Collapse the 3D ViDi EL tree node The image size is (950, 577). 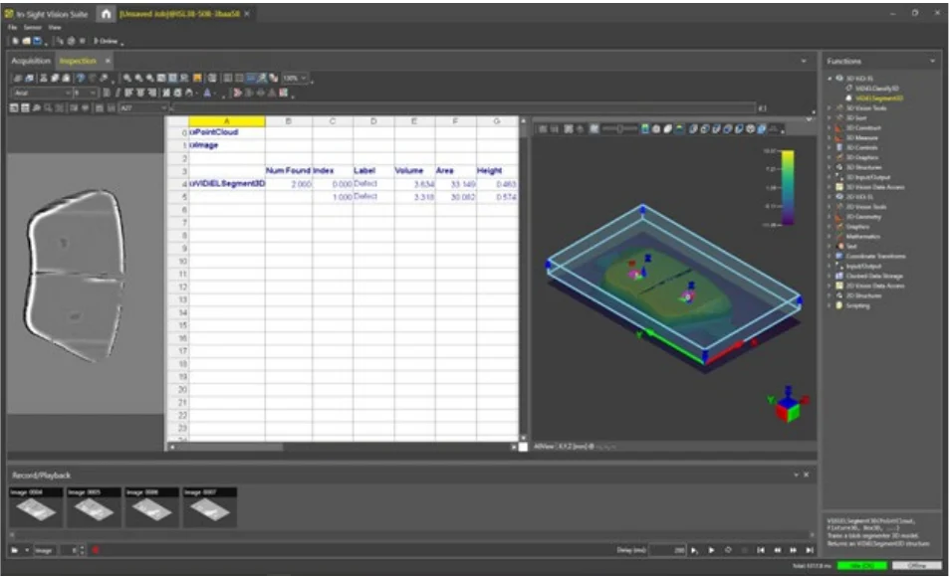[831, 79]
